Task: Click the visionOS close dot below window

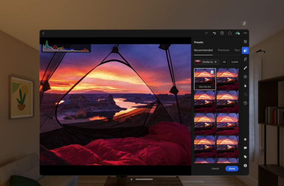Action: (131, 179)
